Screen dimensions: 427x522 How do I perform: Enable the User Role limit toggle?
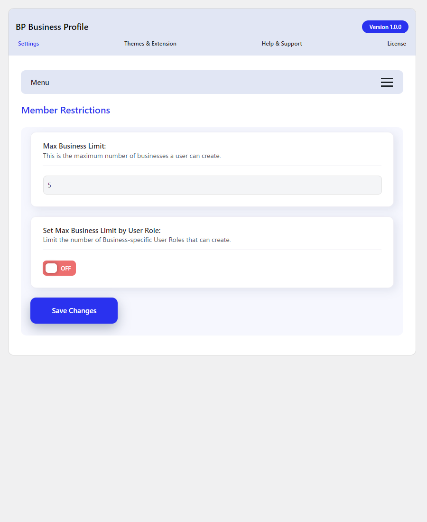[59, 268]
